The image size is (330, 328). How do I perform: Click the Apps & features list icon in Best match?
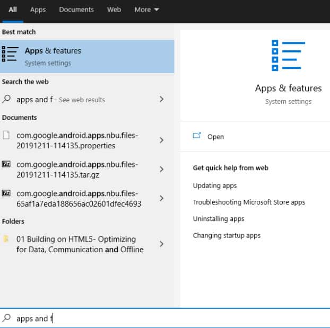coord(11,54)
